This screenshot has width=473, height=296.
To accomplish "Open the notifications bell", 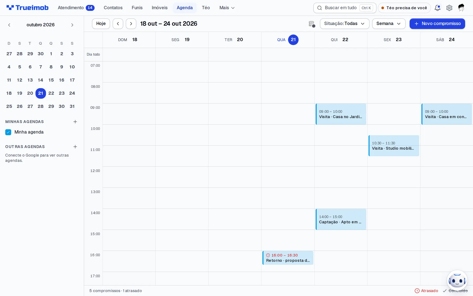I will click(438, 8).
